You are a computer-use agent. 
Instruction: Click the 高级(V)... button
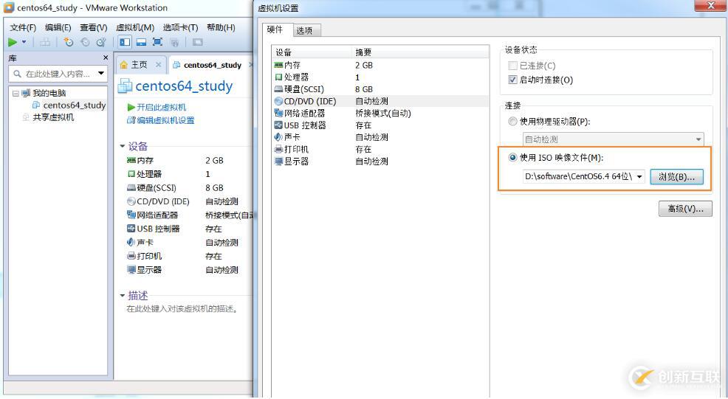tap(685, 209)
